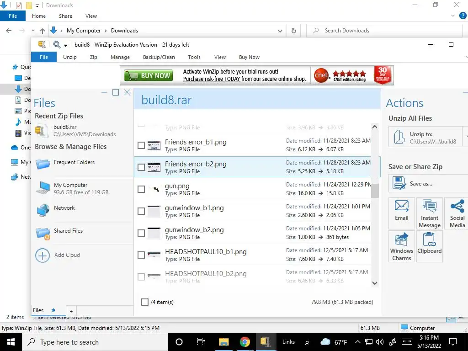Open the Explorer quick access toolbar dropdown
This screenshot has height=351, width=468.
37,5
